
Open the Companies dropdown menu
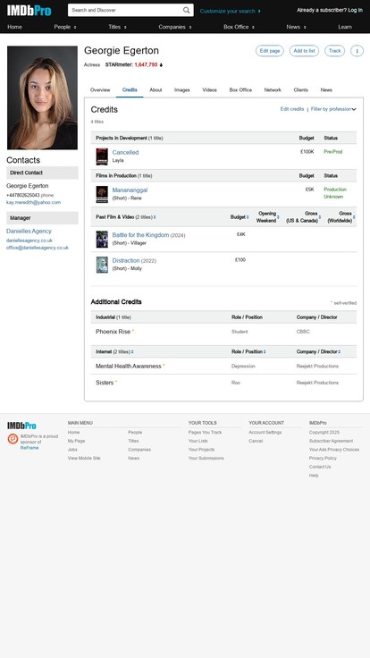click(175, 27)
